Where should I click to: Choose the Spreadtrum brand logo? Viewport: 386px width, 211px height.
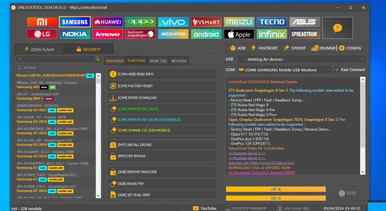(x=305, y=34)
